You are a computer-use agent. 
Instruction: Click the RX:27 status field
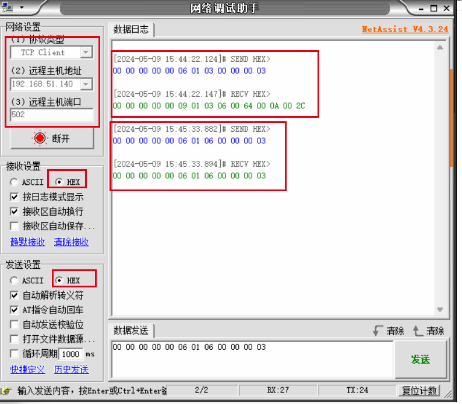278,390
